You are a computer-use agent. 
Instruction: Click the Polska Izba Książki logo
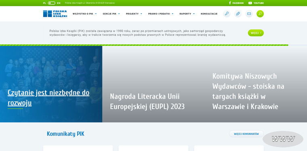point(55,14)
